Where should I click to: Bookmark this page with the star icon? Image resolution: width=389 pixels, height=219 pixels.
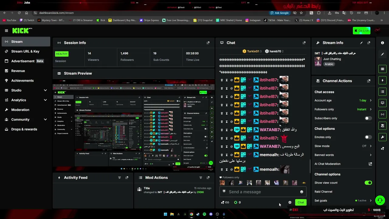[301, 13]
